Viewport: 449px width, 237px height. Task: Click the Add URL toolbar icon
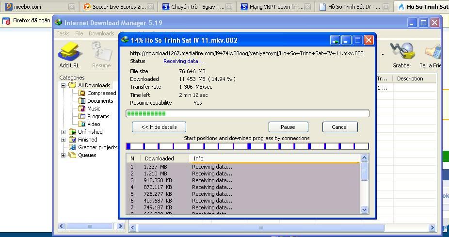[x=70, y=52]
